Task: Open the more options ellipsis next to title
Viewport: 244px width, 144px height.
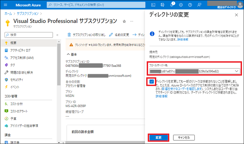Action: (132, 21)
